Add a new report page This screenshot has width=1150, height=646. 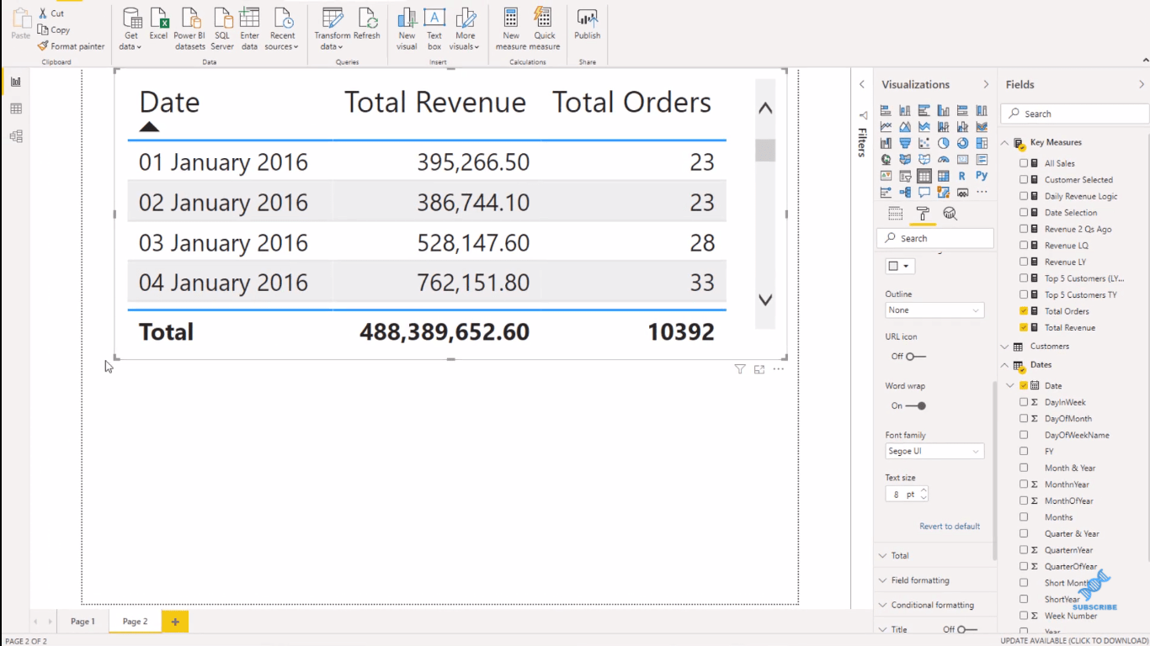tap(175, 622)
